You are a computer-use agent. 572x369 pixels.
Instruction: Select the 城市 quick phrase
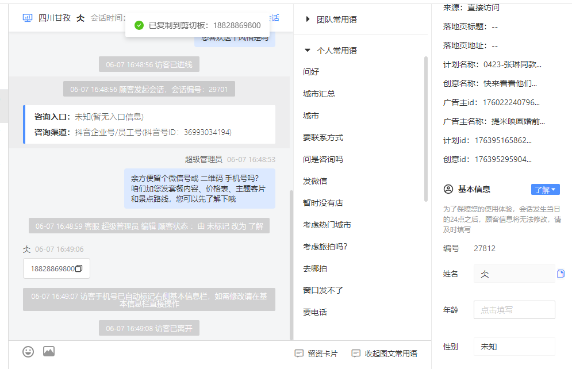click(x=311, y=116)
